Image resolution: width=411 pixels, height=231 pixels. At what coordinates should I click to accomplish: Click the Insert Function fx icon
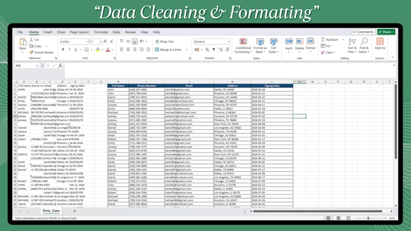point(60,66)
